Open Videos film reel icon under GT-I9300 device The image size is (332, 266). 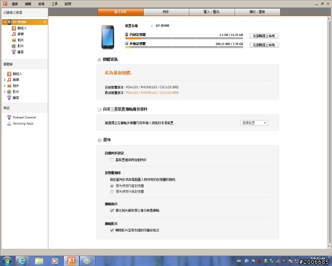click(x=14, y=46)
